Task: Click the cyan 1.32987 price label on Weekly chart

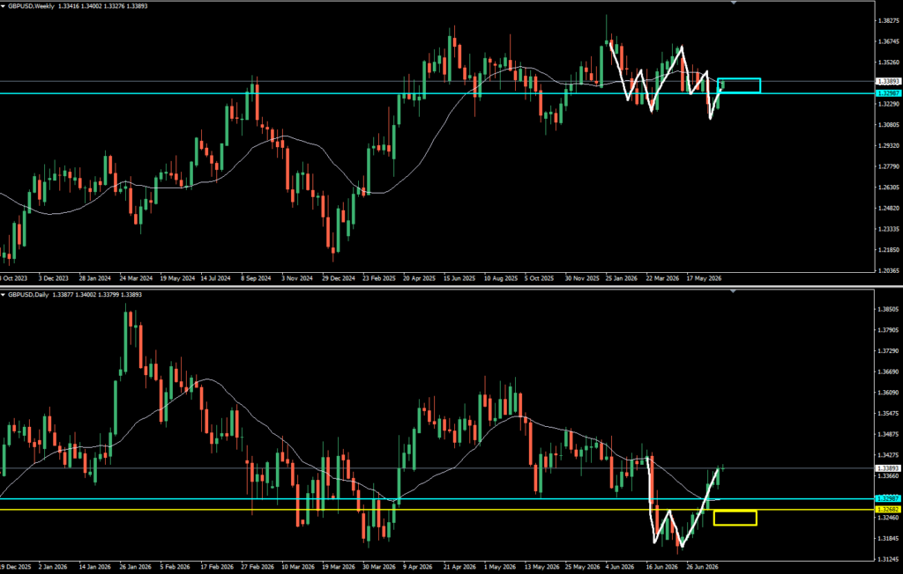Action: [888, 93]
